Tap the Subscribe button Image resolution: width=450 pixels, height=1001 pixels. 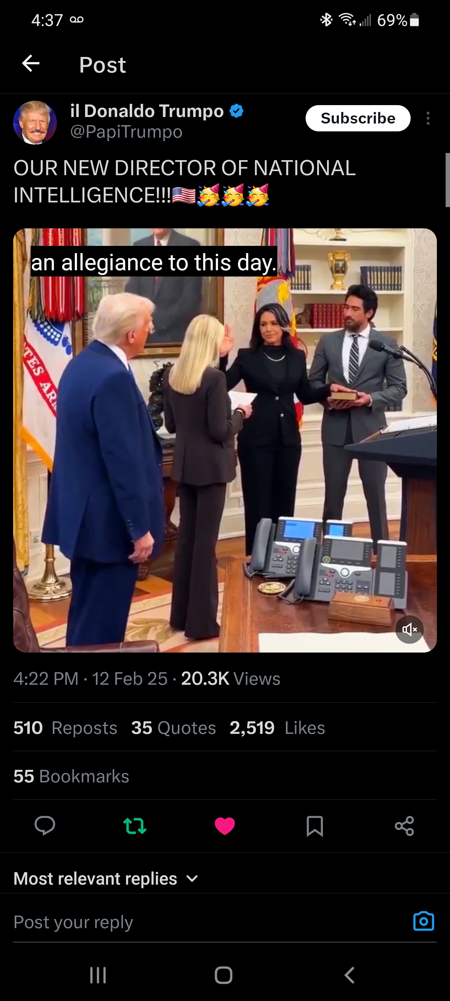pos(358,118)
